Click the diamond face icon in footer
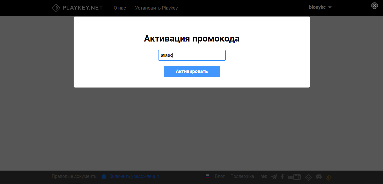This screenshot has width=383, height=184. pos(309,177)
